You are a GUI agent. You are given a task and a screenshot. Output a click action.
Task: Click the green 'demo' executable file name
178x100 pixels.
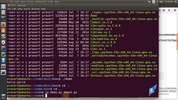coord(94,16)
